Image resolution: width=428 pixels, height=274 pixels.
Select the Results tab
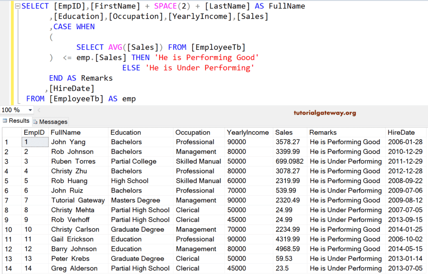(16, 122)
